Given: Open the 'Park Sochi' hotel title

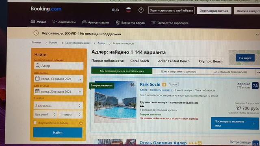Looking at the screenshot, I should click(x=150, y=84).
